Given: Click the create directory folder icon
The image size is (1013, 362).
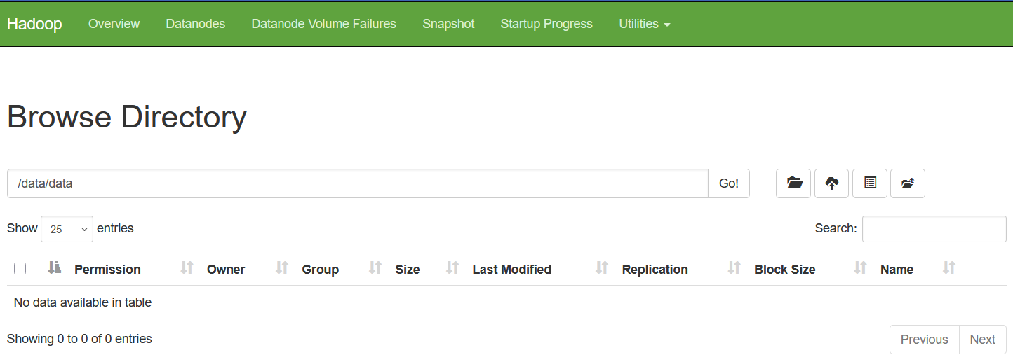Looking at the screenshot, I should click(793, 183).
